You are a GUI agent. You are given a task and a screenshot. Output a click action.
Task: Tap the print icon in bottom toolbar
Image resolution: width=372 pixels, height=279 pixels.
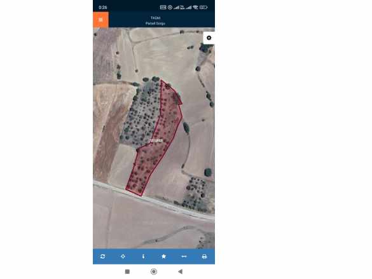tap(204, 257)
